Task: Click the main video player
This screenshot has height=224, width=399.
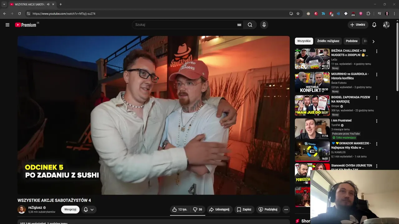Action: tap(153, 115)
